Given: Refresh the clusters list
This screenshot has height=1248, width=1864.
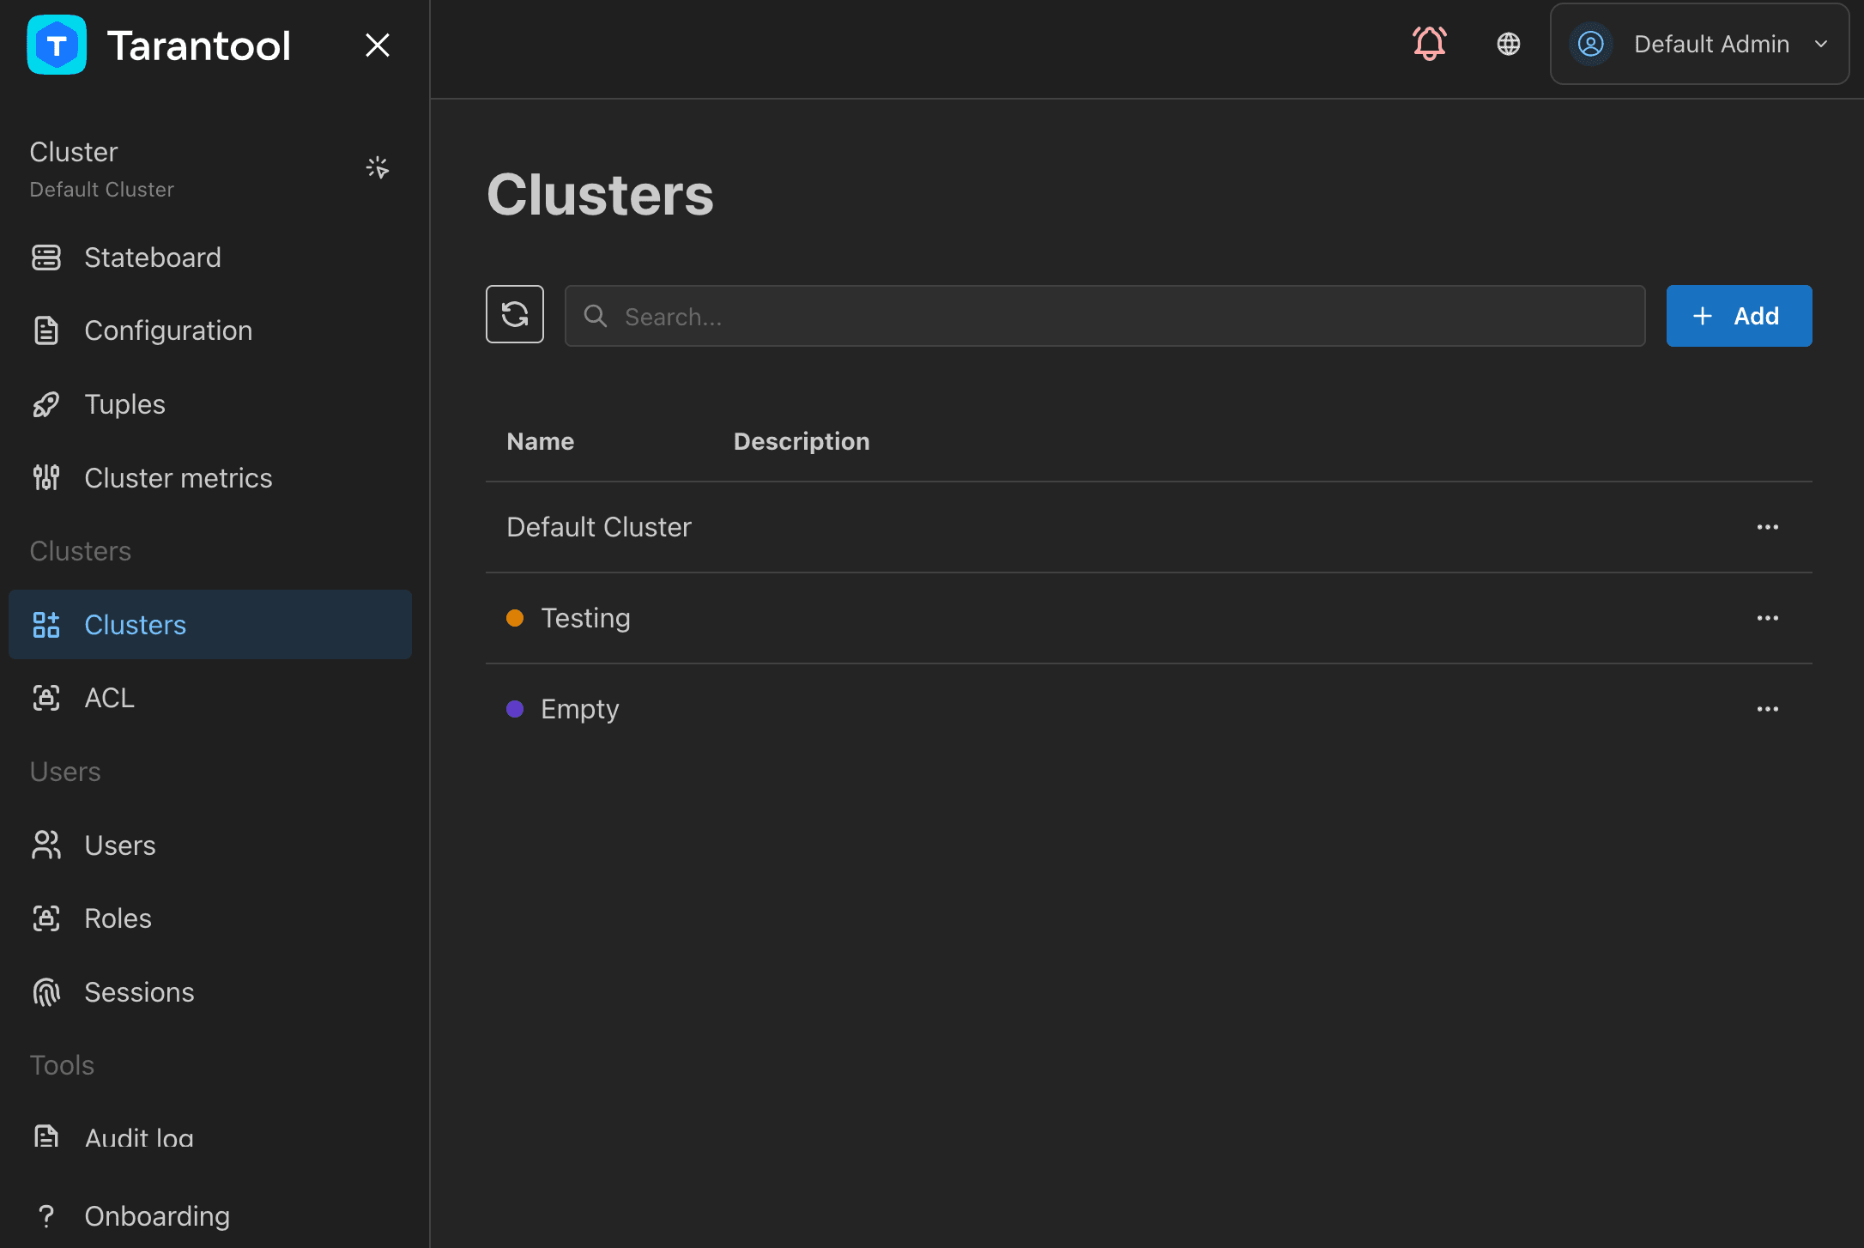Looking at the screenshot, I should 515,314.
